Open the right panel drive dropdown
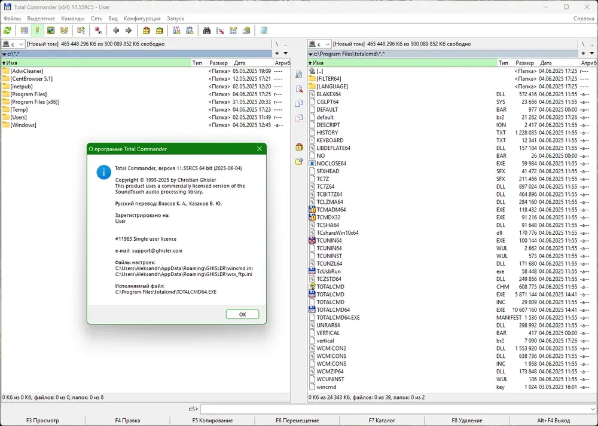Image resolution: width=598 pixels, height=426 pixels. 319,44
